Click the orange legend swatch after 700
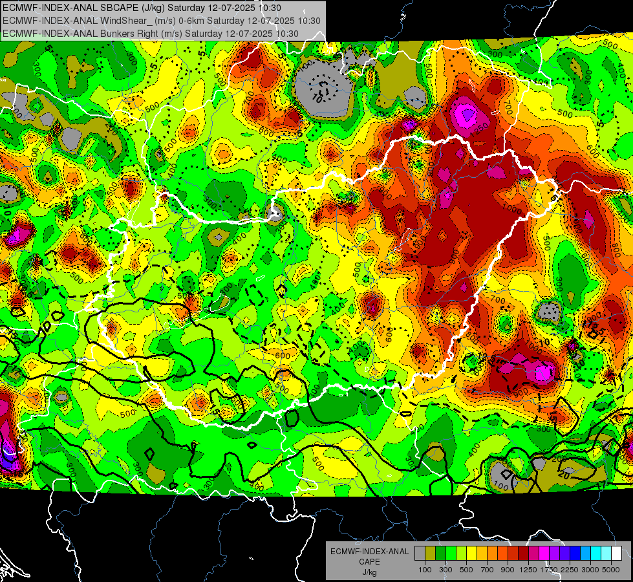 pos(493,553)
